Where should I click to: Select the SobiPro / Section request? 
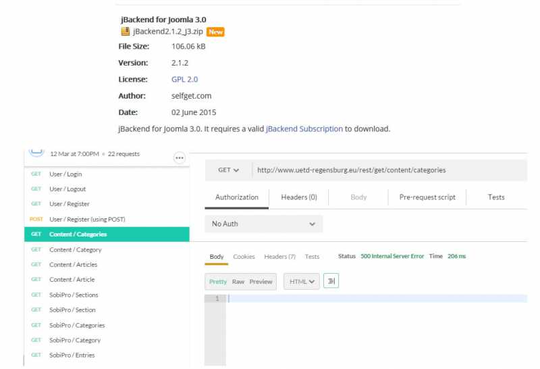[107, 310]
